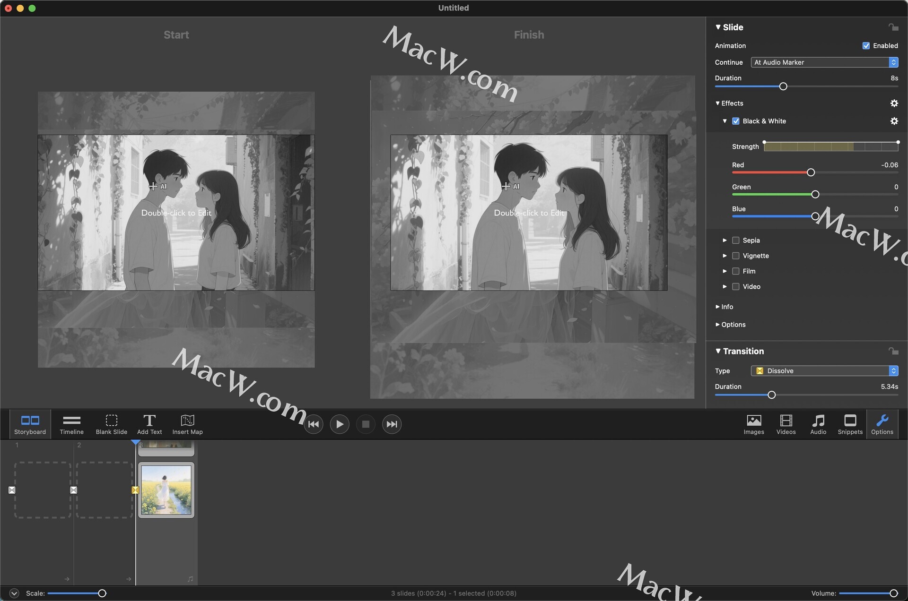The height and width of the screenshot is (601, 908).
Task: Rewind to the beginning
Action: (x=314, y=424)
